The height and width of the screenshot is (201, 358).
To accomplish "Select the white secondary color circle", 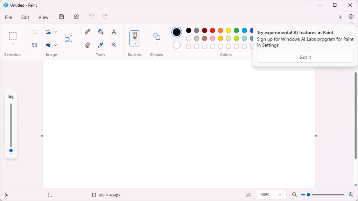I will [177, 45].
